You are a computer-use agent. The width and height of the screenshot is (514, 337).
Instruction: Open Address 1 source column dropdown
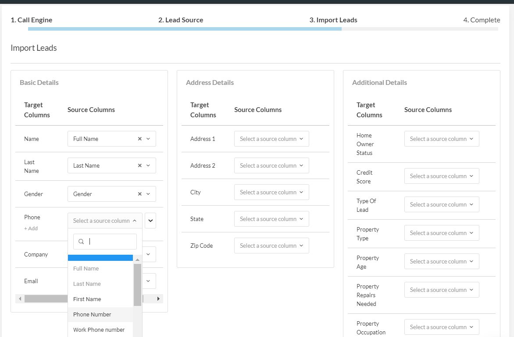pyautogui.click(x=271, y=139)
